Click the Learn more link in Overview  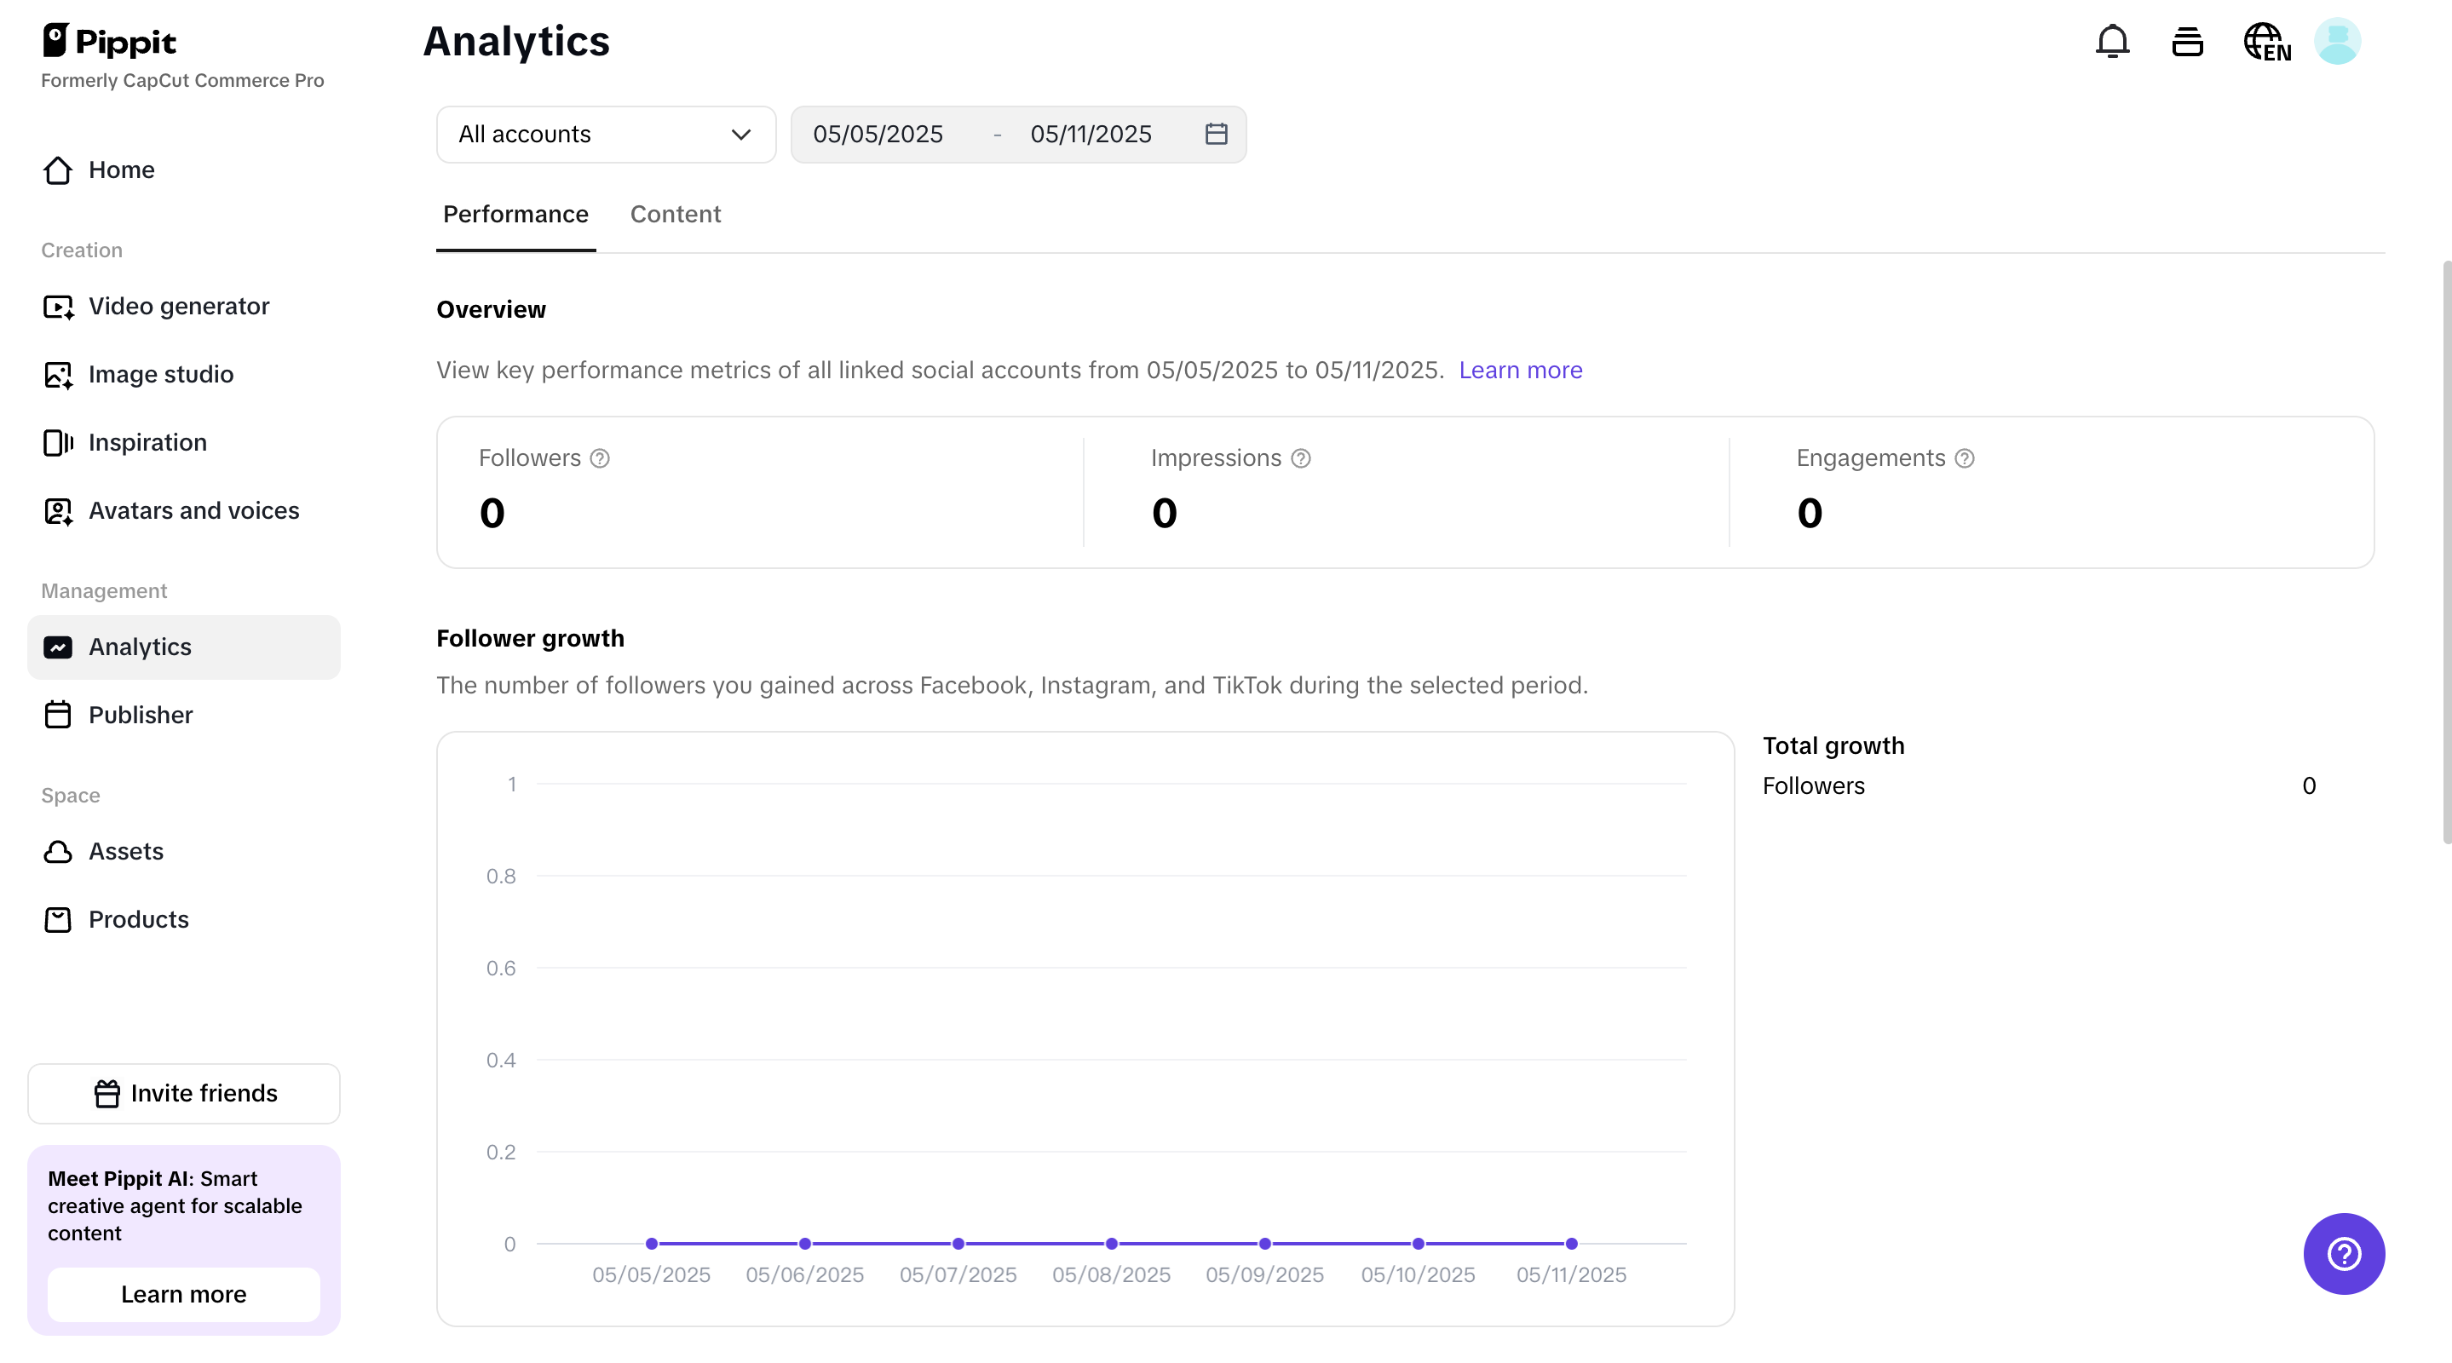[x=1520, y=370]
